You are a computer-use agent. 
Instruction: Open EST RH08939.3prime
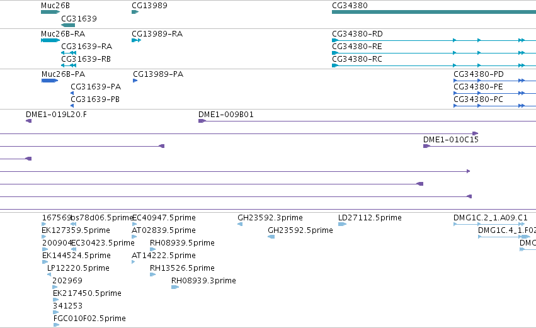coord(203,281)
